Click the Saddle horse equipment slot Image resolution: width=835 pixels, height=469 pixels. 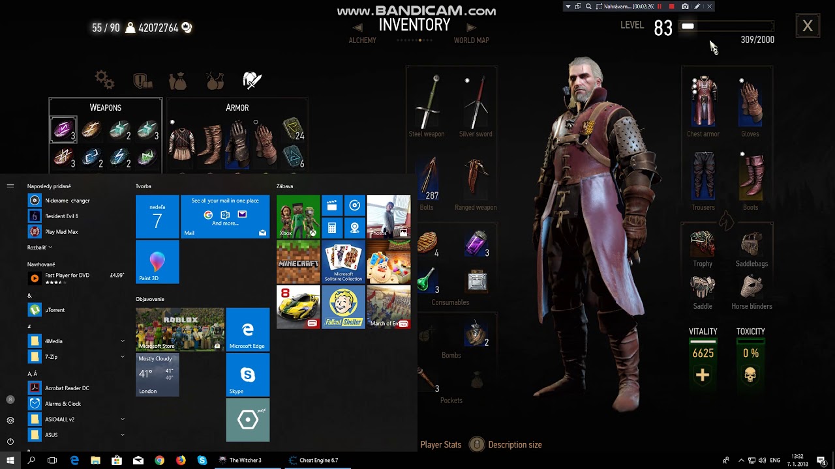coord(703,287)
